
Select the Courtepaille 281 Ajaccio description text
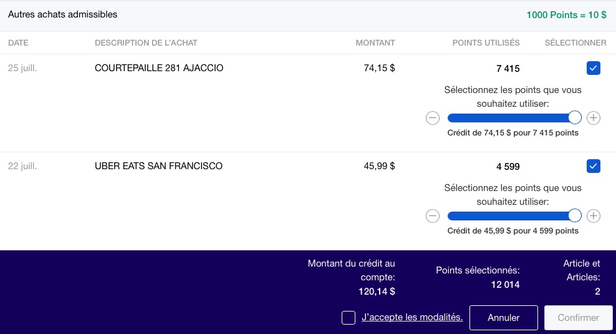coord(159,68)
